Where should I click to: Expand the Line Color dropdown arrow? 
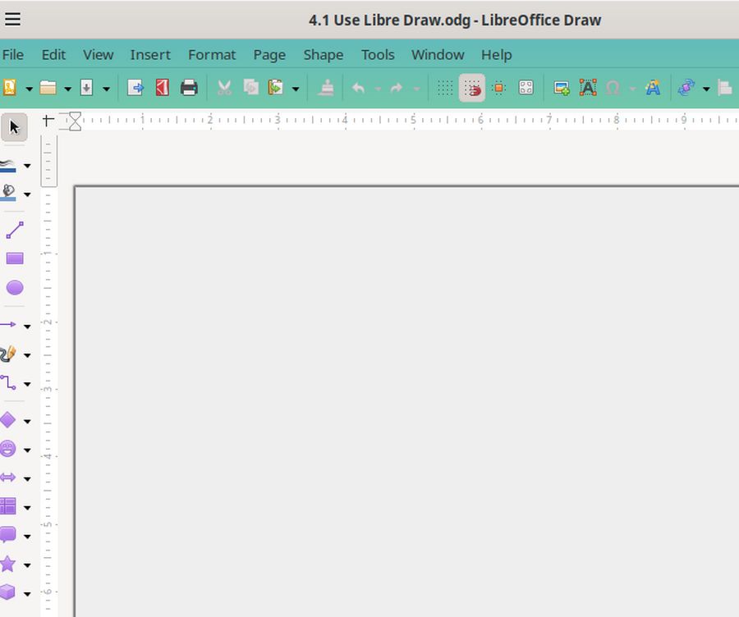point(27,166)
